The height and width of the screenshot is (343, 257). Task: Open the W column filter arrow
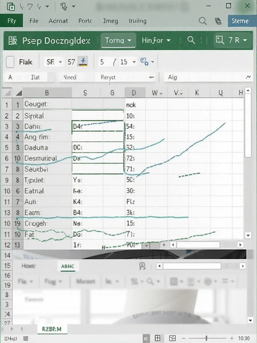[x=161, y=93]
